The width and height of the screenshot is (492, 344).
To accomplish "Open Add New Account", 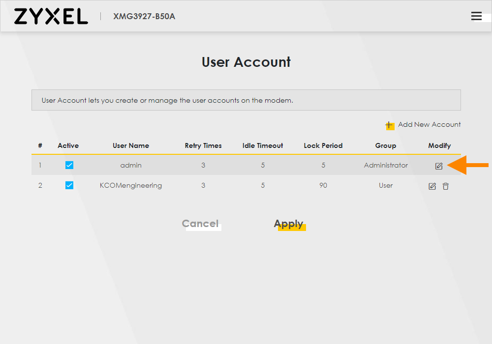I will click(428, 124).
